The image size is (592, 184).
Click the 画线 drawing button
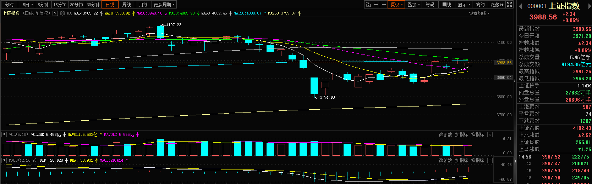(447, 5)
